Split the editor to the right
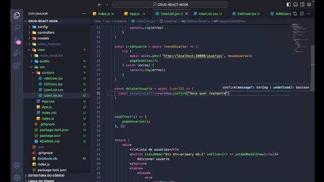Viewport: 324px width, 182px height. [302, 14]
